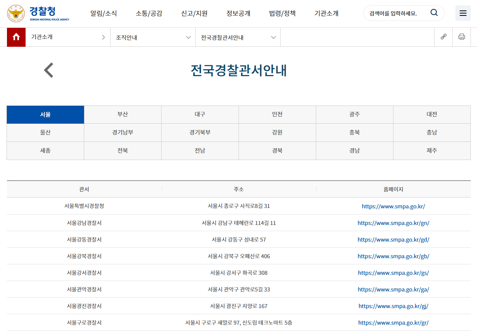Click the search input field
Viewport: 477px width, 332px height.
coord(394,13)
